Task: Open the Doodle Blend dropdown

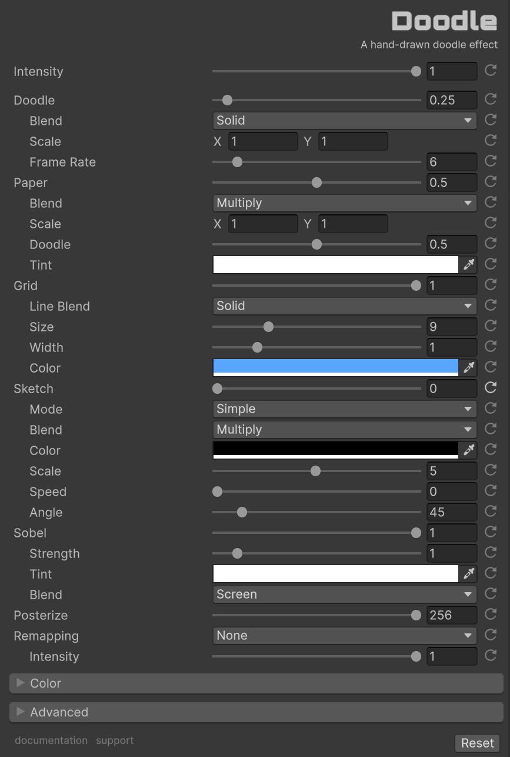Action: pyautogui.click(x=345, y=121)
